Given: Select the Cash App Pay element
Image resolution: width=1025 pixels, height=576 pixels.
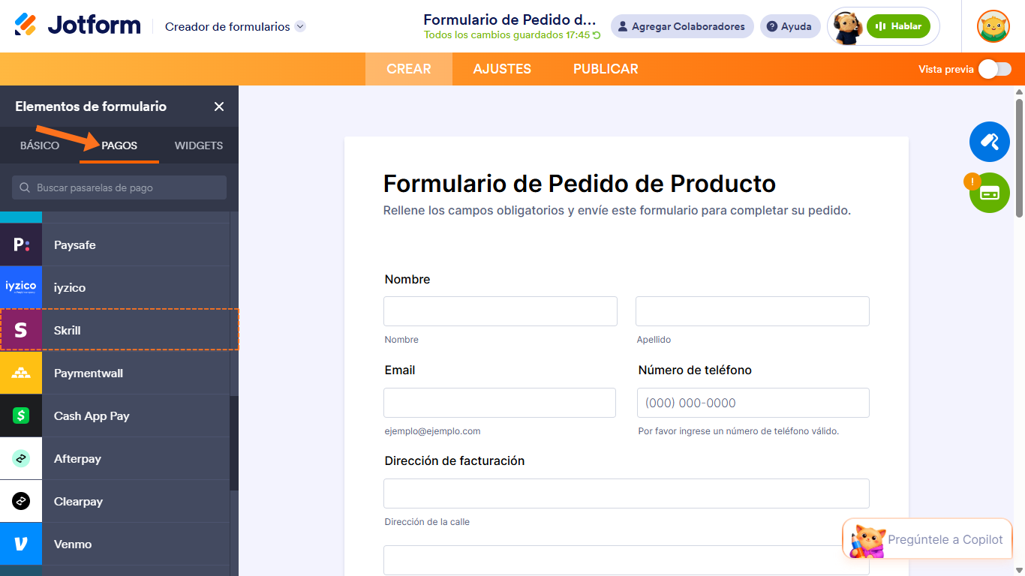Looking at the screenshot, I should tap(115, 415).
